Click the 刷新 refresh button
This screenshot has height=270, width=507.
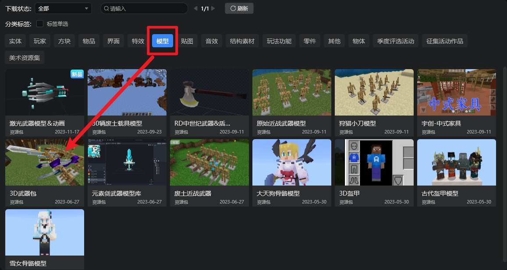[x=239, y=8]
